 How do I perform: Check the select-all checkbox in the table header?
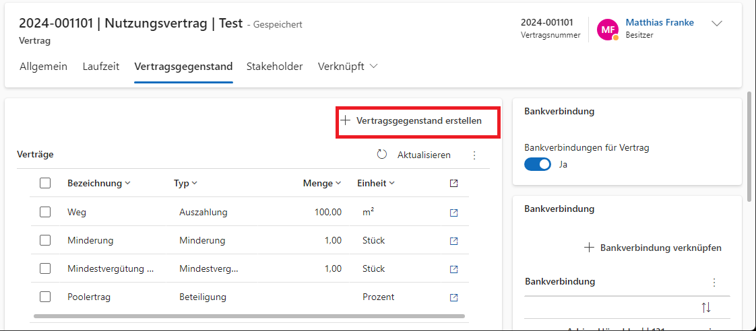pyautogui.click(x=45, y=183)
